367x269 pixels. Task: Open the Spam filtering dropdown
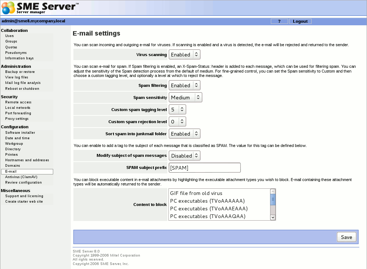coord(185,85)
